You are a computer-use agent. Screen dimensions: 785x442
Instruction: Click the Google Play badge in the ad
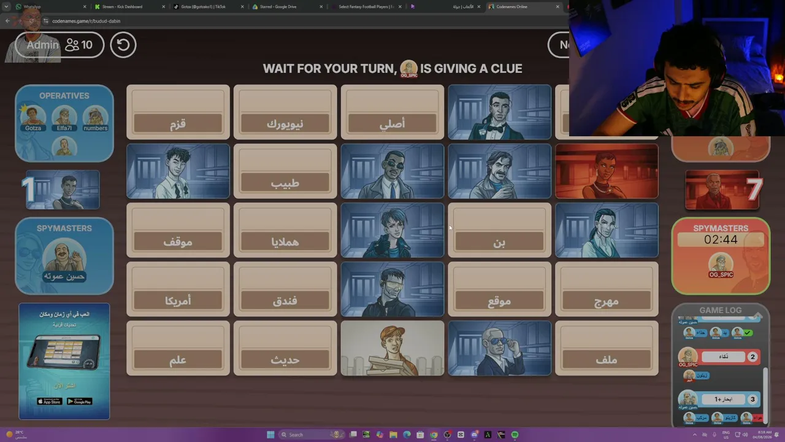pyautogui.click(x=79, y=401)
